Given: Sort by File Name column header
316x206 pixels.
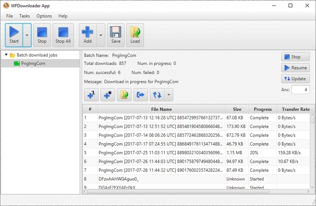Looking at the screenshot, I should (161, 109).
